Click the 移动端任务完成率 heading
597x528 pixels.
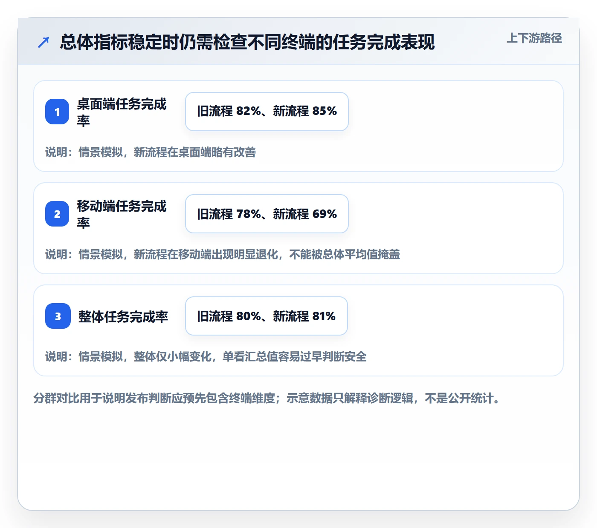coord(122,214)
